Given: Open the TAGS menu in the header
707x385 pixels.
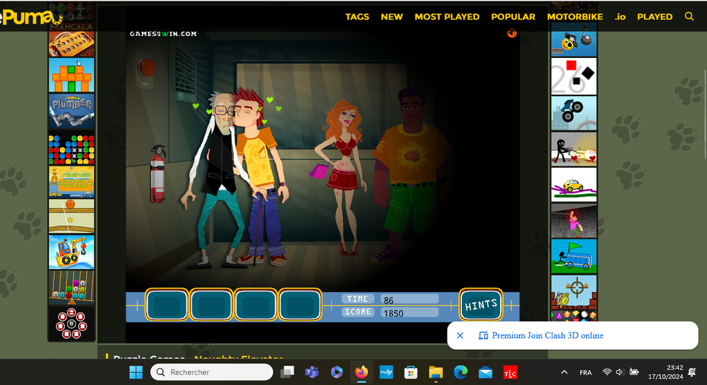Looking at the screenshot, I should [357, 17].
